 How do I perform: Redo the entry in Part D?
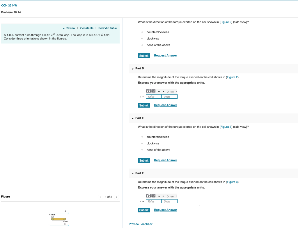pyautogui.click(x=163, y=91)
